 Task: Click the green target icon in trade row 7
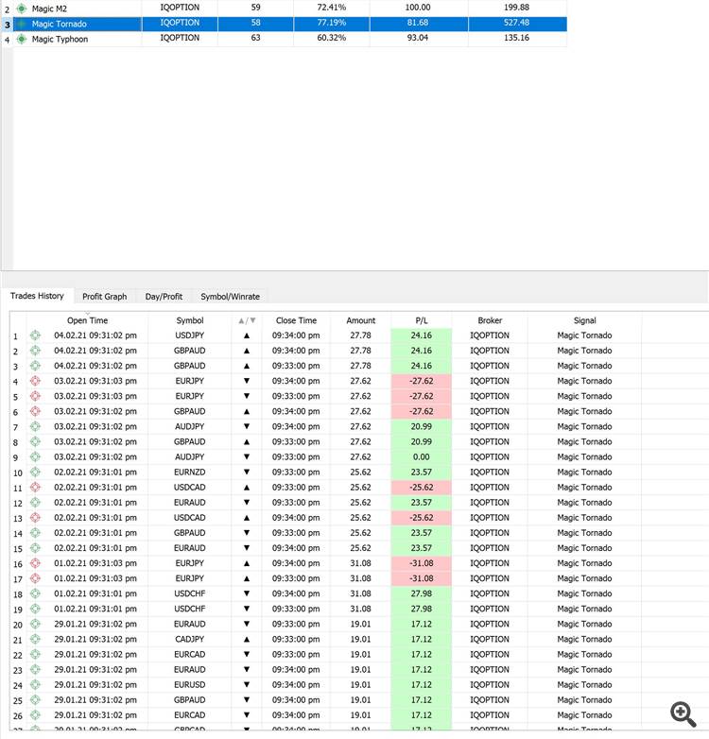(35, 426)
